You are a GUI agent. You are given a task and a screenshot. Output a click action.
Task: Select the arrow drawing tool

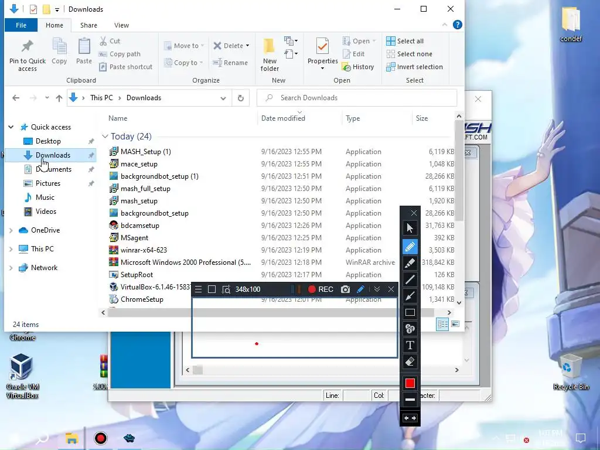410,296
